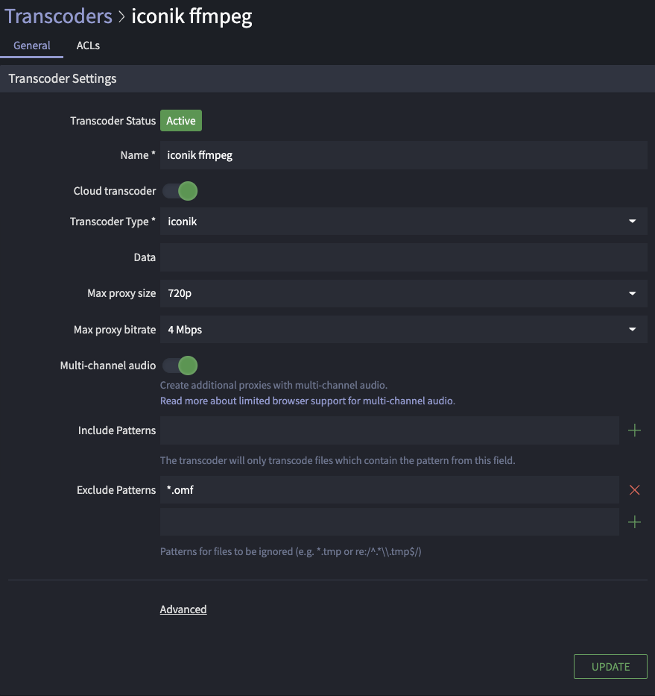Click the green plus beside Include Patterns

click(634, 430)
